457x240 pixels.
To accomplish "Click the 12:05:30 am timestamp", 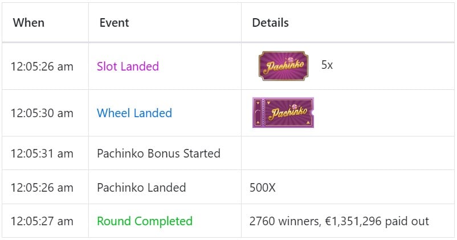I will [x=42, y=113].
